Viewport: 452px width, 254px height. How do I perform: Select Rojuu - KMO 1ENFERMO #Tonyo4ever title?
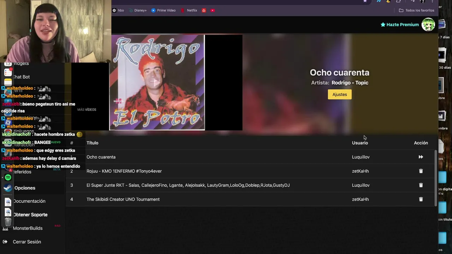tap(124, 171)
